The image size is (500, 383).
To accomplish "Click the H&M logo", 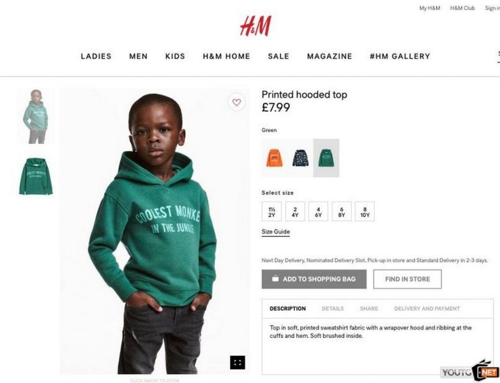I will 255,26.
